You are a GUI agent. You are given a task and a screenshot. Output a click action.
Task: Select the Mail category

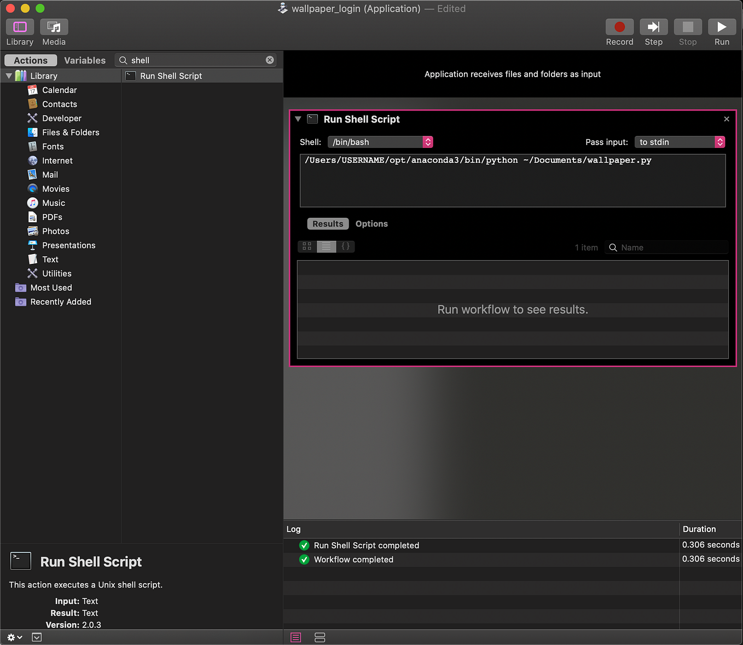tap(50, 175)
